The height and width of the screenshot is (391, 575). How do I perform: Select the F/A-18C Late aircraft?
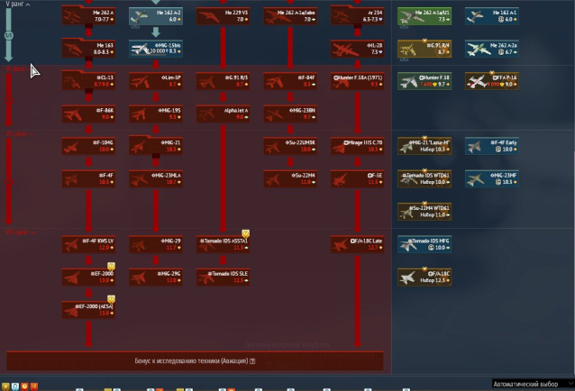click(357, 244)
